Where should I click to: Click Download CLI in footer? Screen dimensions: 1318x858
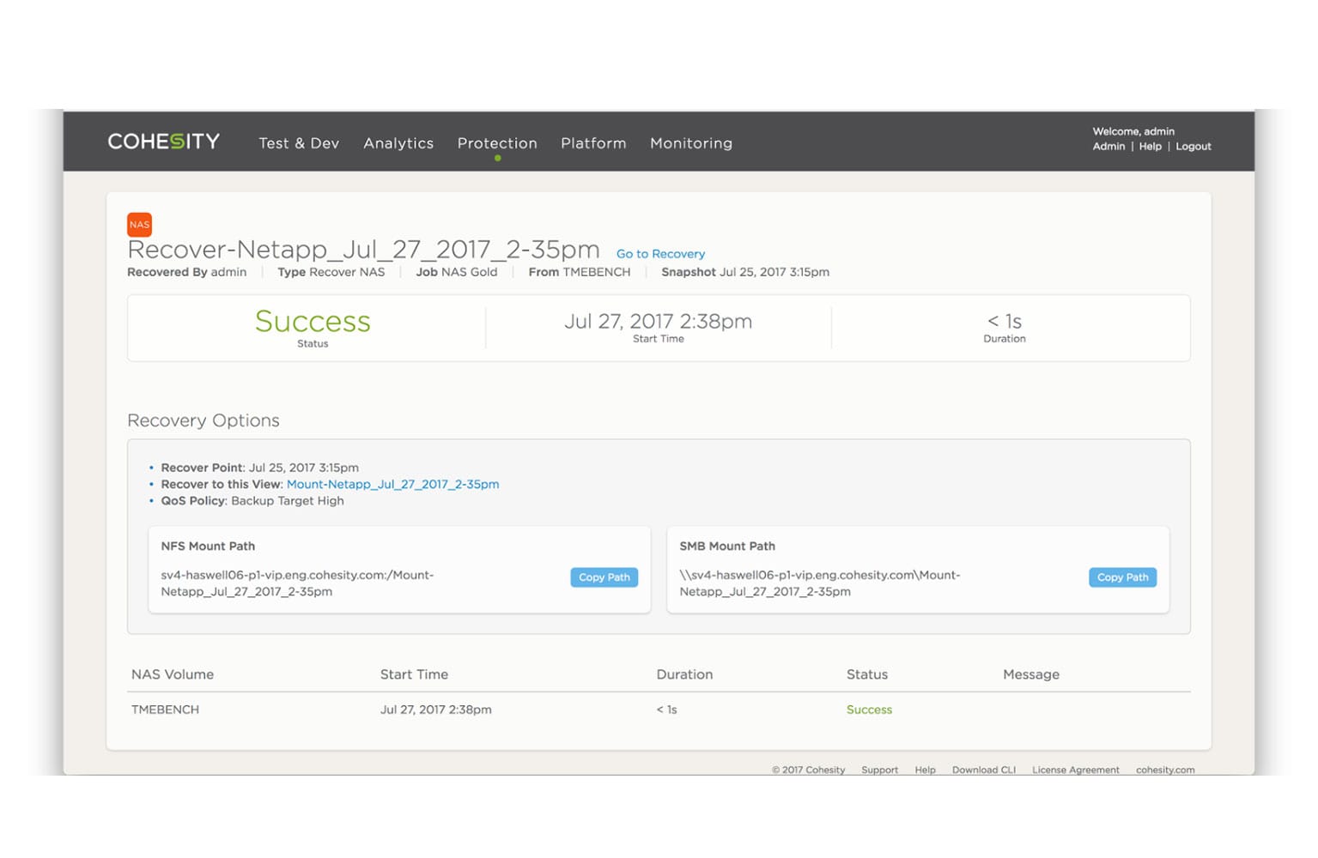pos(983,770)
